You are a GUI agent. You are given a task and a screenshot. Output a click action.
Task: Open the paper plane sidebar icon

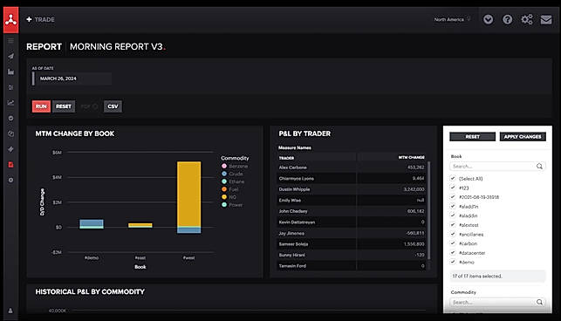(10, 56)
